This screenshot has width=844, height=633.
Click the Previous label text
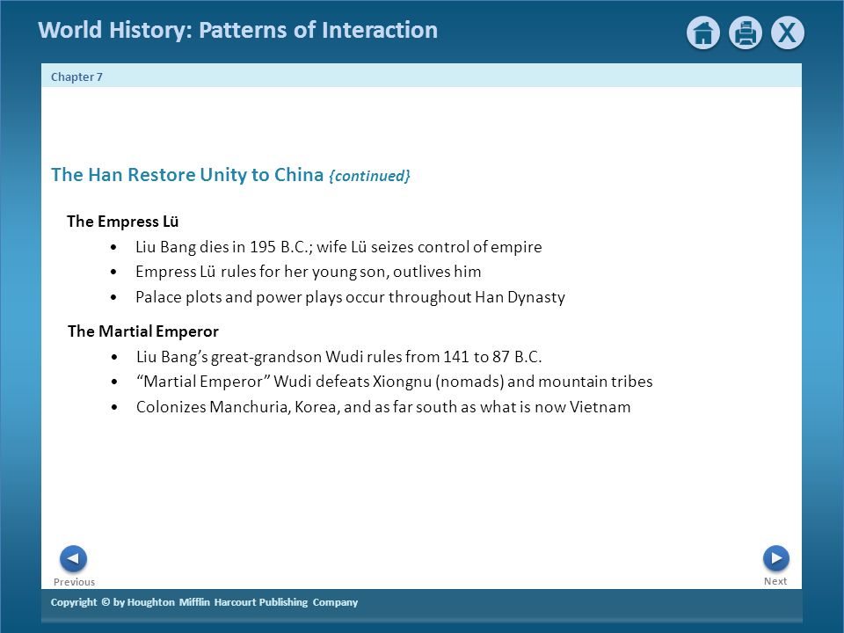click(x=74, y=582)
